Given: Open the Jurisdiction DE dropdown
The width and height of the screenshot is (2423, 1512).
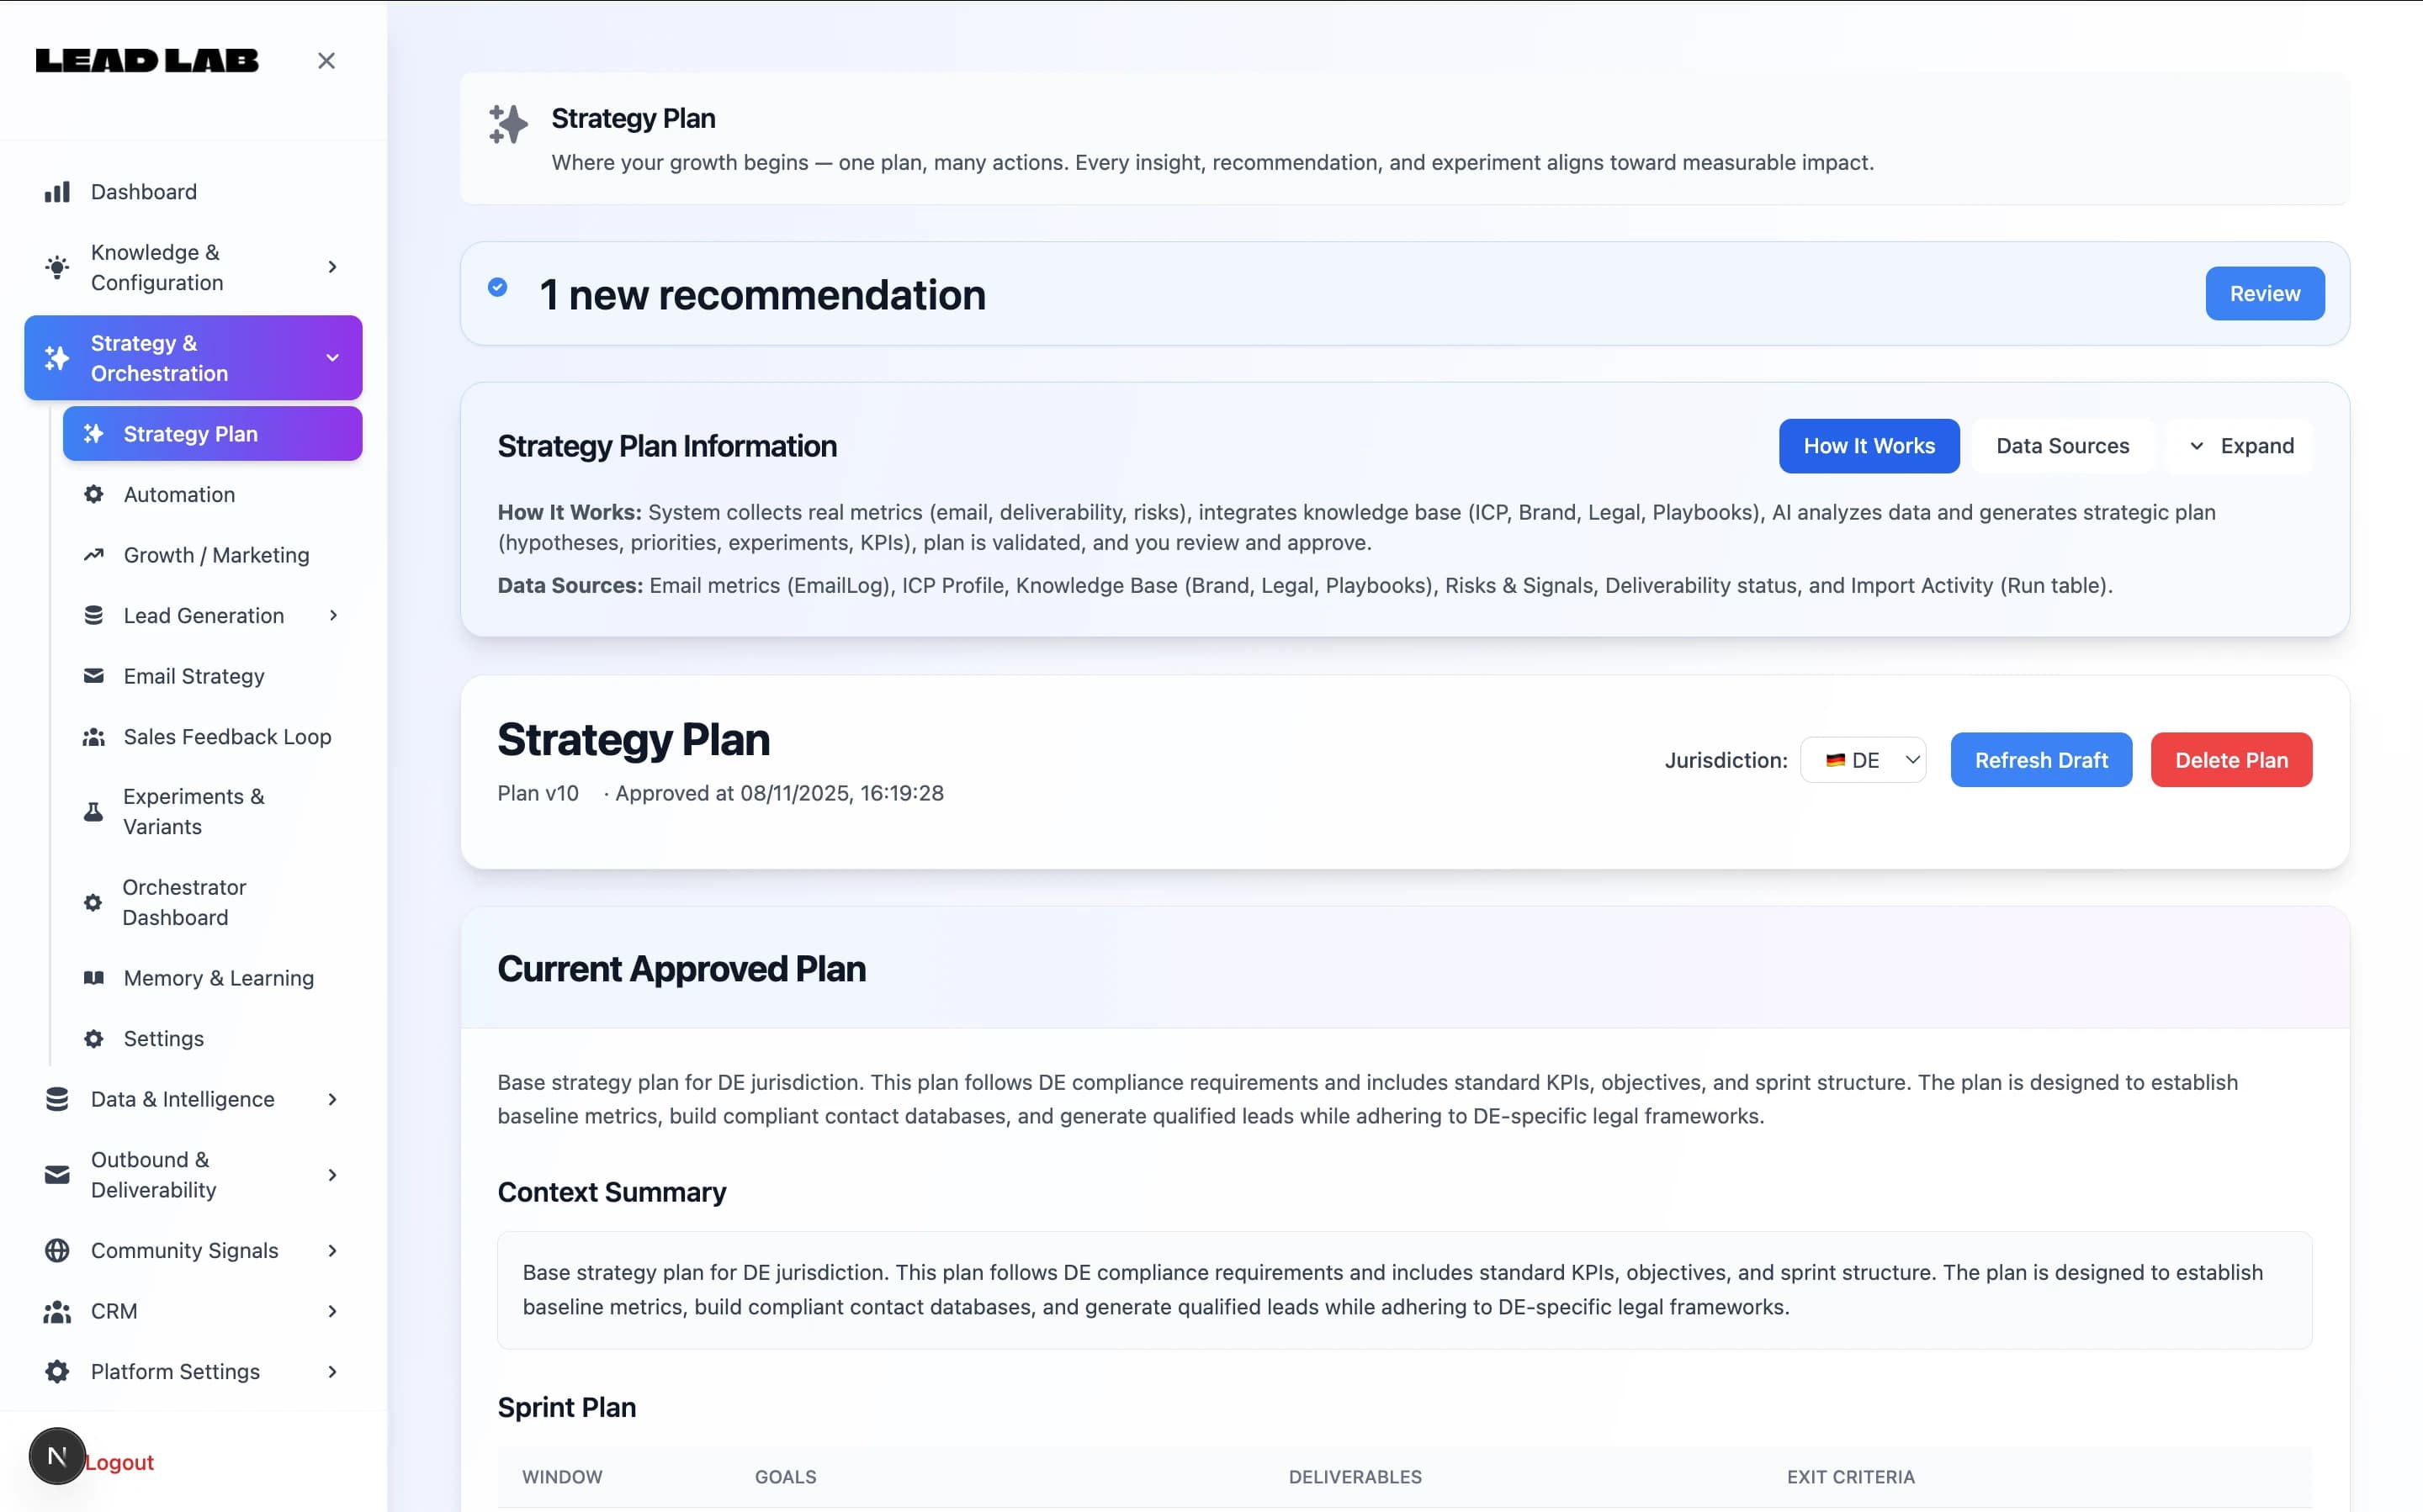Looking at the screenshot, I should [1863, 760].
